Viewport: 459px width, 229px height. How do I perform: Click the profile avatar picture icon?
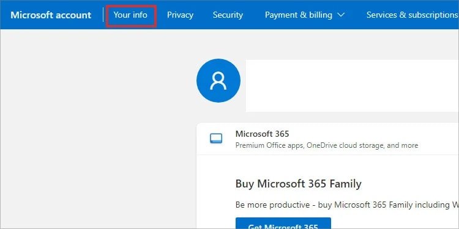pos(218,81)
